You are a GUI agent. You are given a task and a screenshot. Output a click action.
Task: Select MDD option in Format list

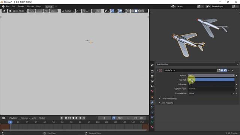pos(211,79)
